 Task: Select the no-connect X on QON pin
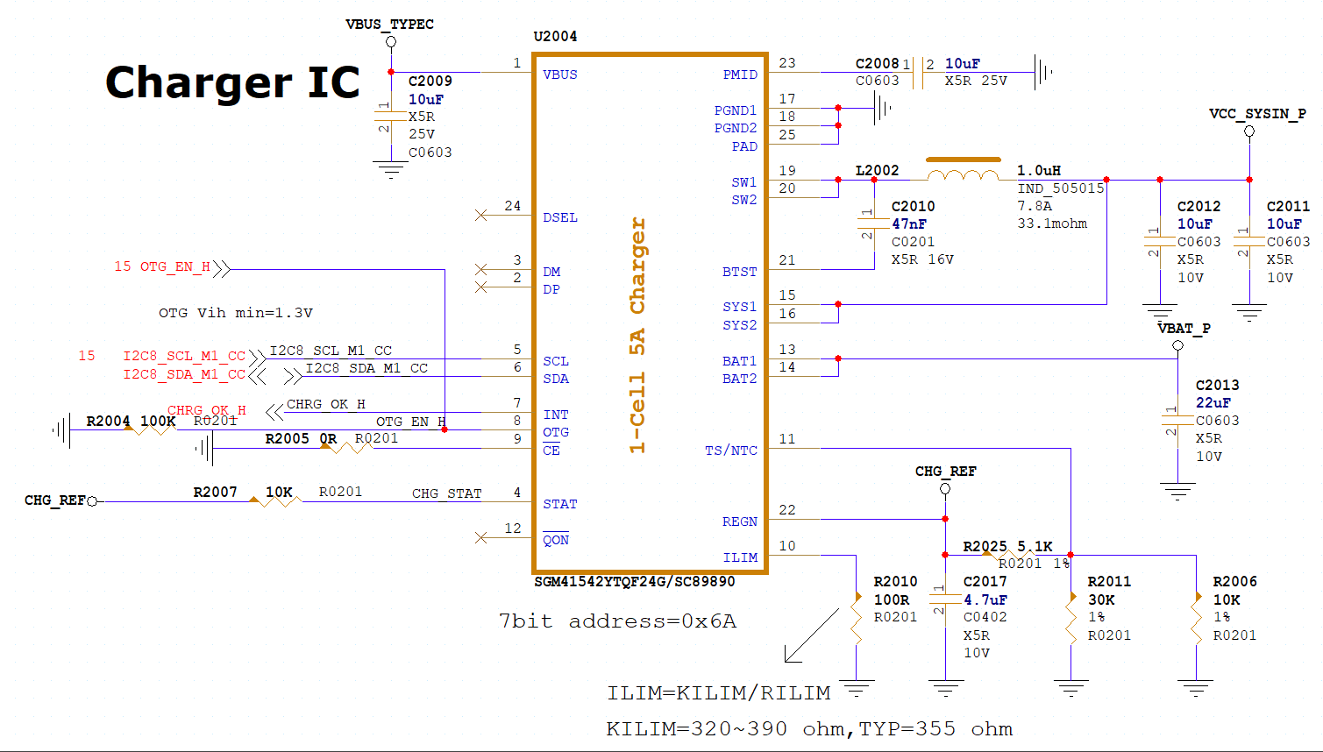(x=480, y=537)
